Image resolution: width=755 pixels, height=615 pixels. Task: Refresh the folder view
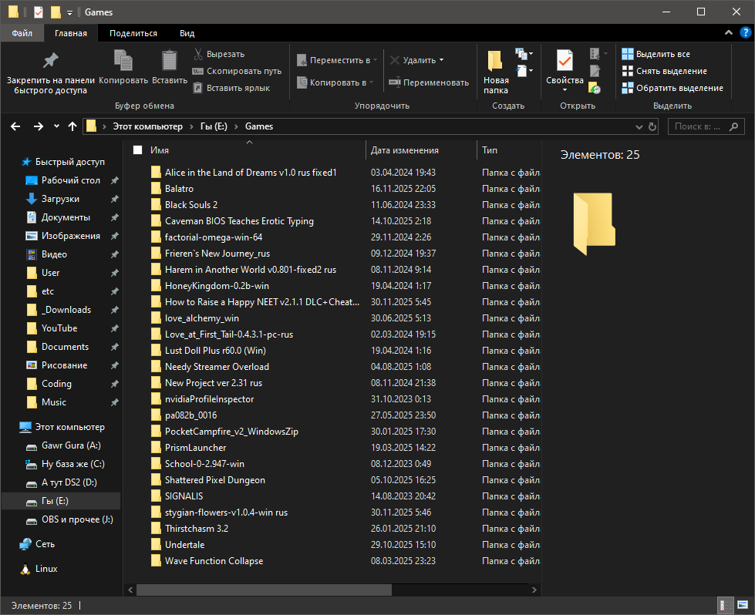[652, 127]
